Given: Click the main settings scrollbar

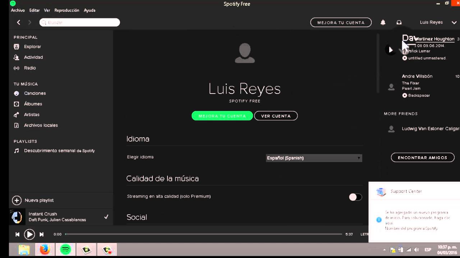Looking at the screenshot, I should 378,63.
